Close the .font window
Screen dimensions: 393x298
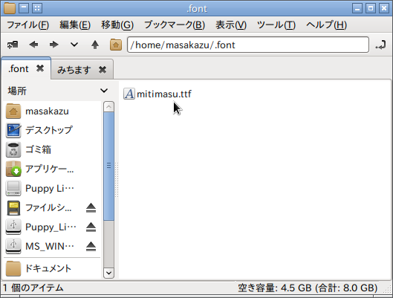[x=384, y=8]
